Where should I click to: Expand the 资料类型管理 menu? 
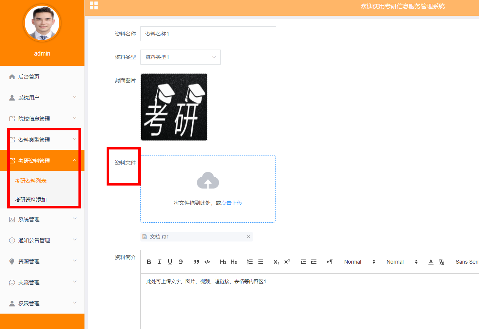tap(42, 140)
